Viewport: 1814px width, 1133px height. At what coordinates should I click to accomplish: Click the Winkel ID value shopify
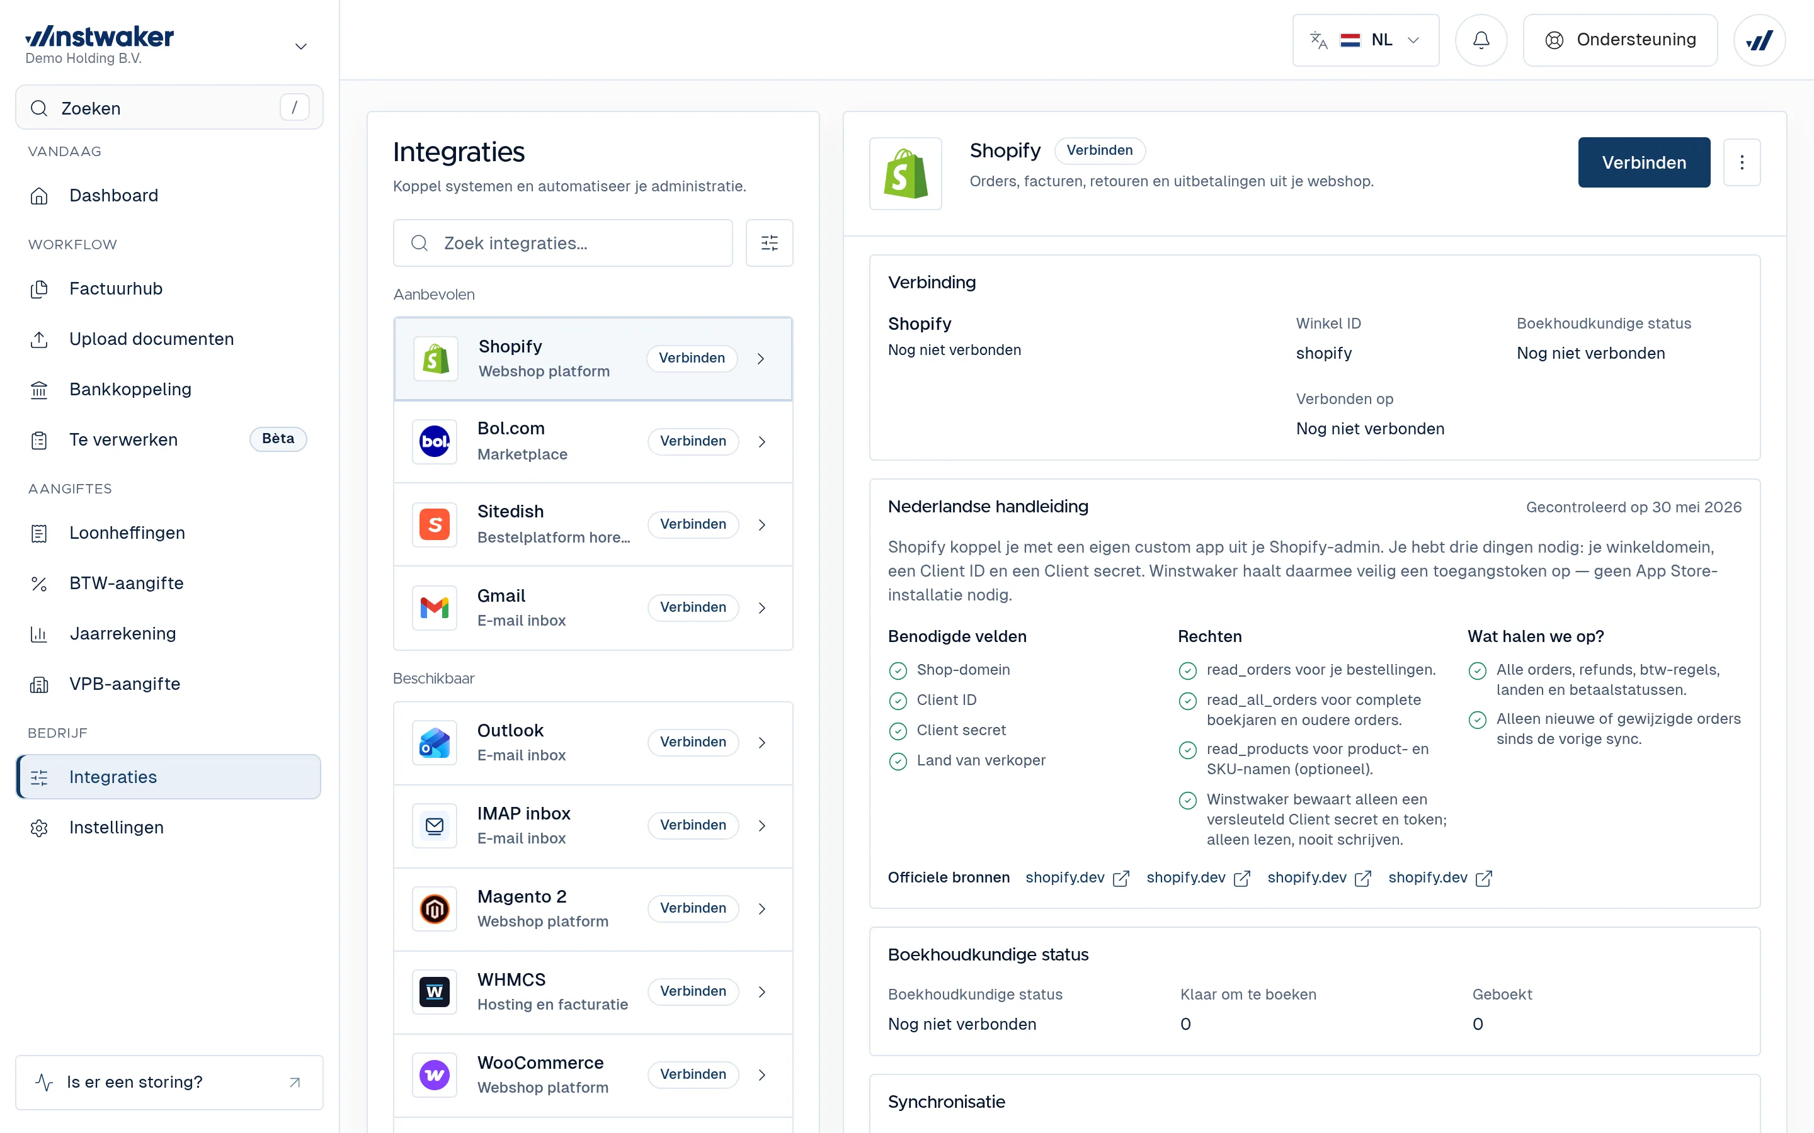coord(1324,354)
